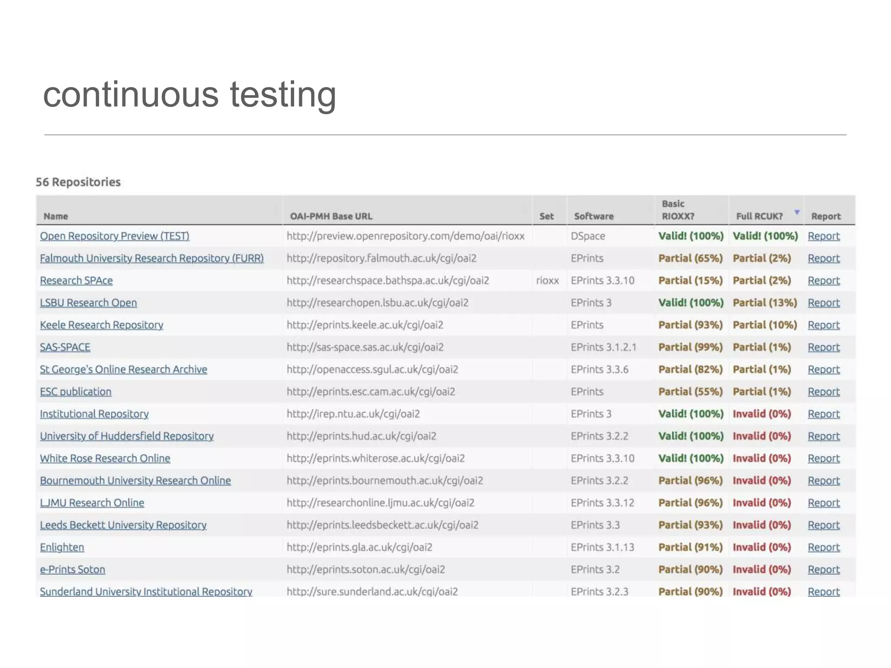Image resolution: width=891 pixels, height=668 pixels.
Task: Sort table by Name column header
Action: point(56,216)
